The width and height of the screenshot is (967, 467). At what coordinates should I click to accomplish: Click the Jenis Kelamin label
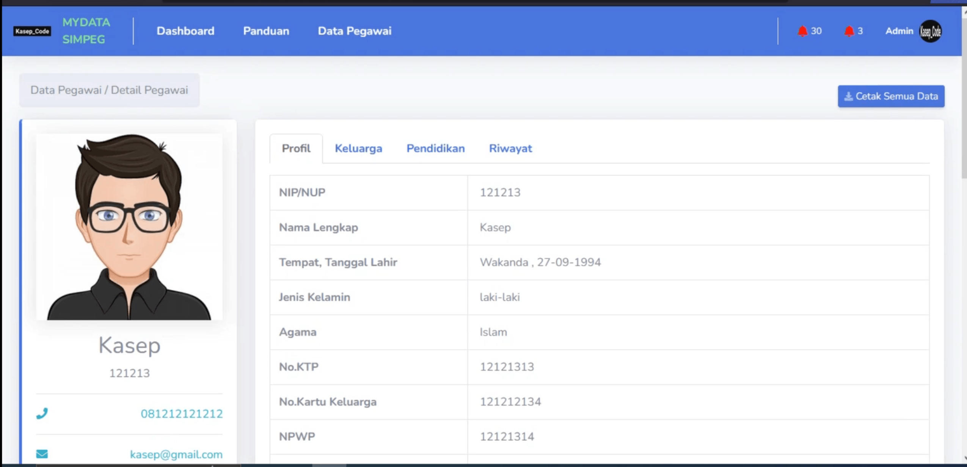click(315, 297)
